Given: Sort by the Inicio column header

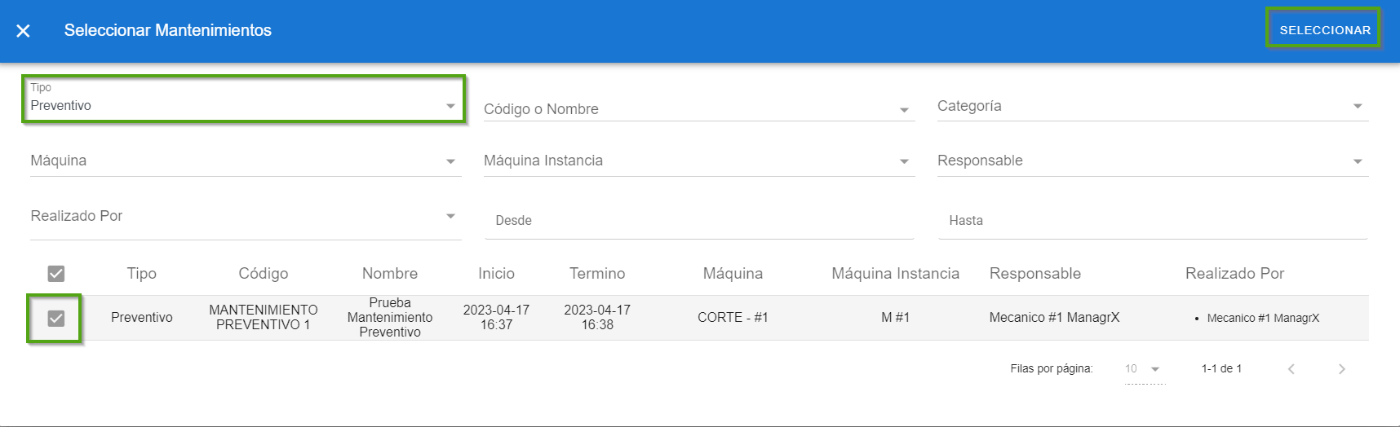Looking at the screenshot, I should point(496,274).
